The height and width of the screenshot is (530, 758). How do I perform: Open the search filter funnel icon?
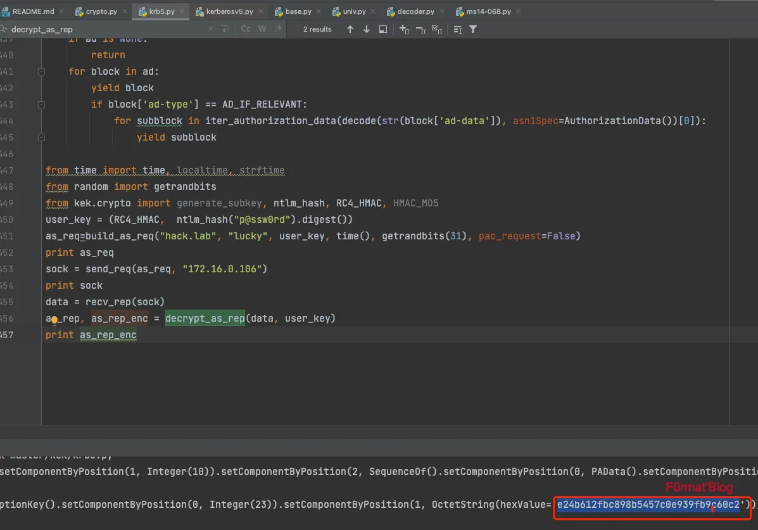(472, 29)
